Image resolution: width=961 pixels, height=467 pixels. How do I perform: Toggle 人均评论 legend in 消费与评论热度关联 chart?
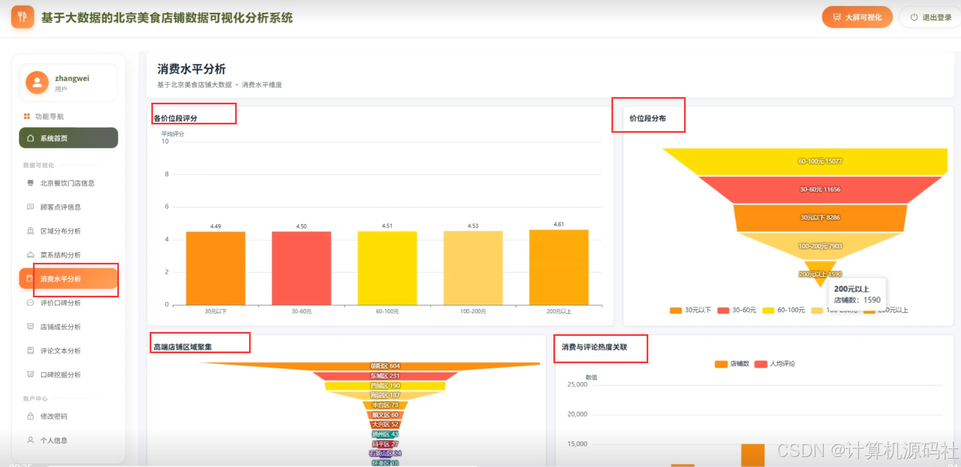[774, 364]
